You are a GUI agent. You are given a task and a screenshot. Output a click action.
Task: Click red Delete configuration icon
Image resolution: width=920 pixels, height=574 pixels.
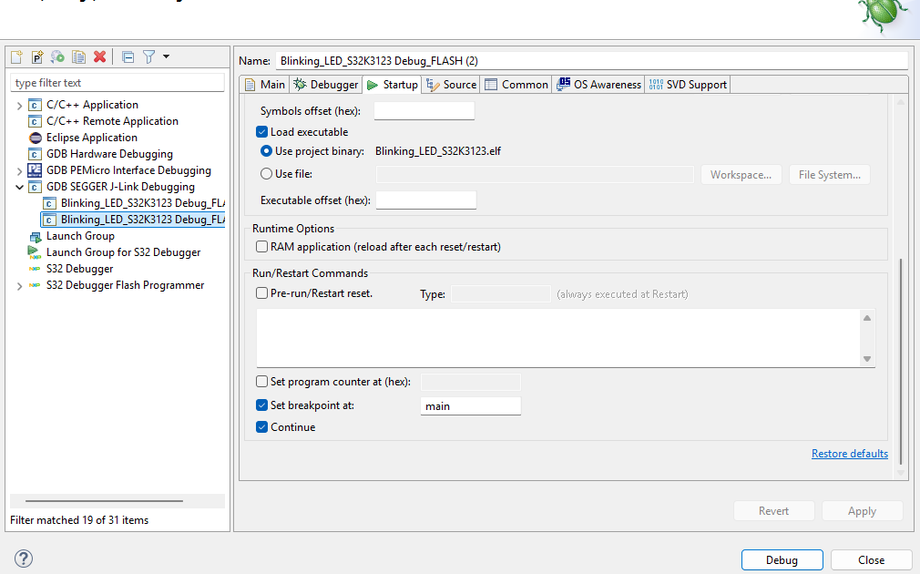100,56
